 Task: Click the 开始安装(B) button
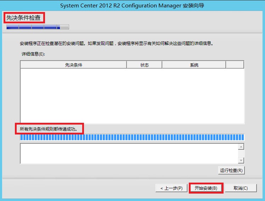click(x=206, y=188)
